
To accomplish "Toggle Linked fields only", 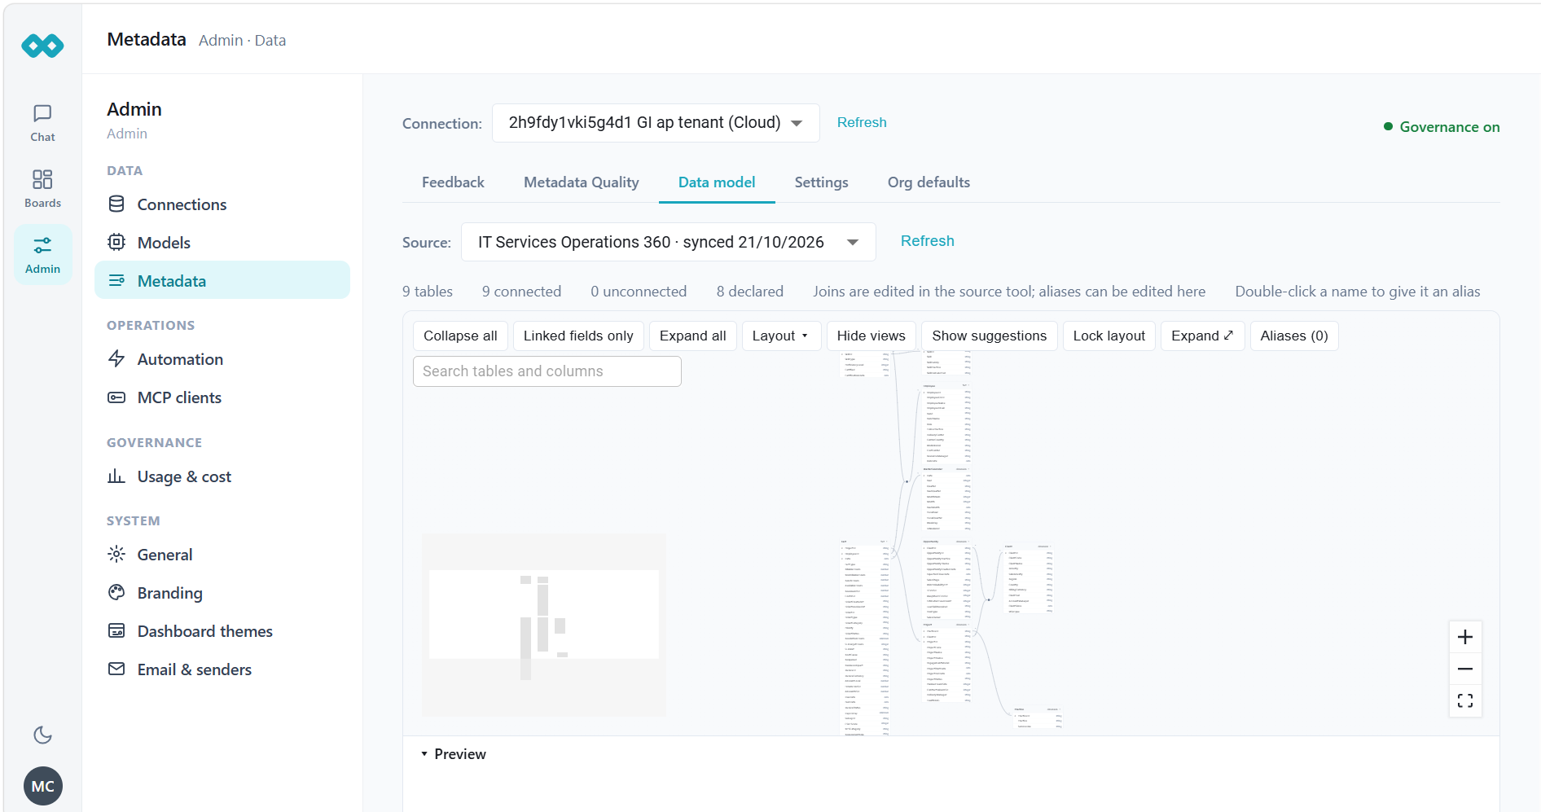I will point(578,336).
